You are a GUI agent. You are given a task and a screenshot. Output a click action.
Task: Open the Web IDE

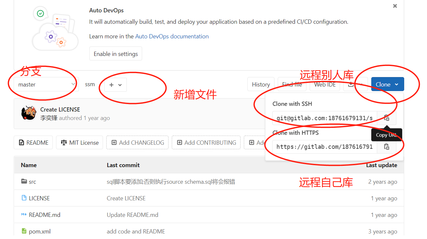325,85
